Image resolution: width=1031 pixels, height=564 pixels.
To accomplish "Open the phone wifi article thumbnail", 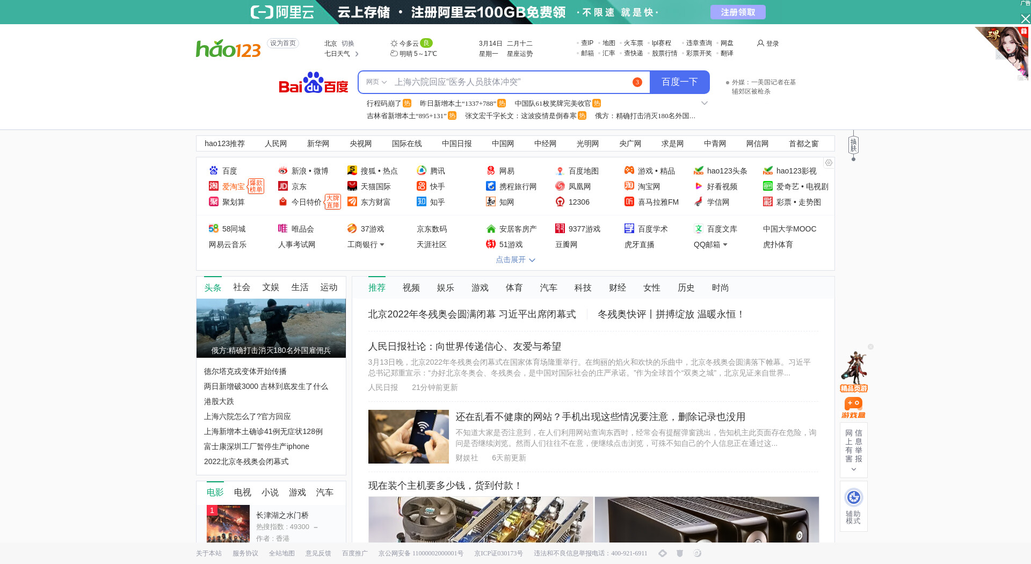I will (409, 437).
